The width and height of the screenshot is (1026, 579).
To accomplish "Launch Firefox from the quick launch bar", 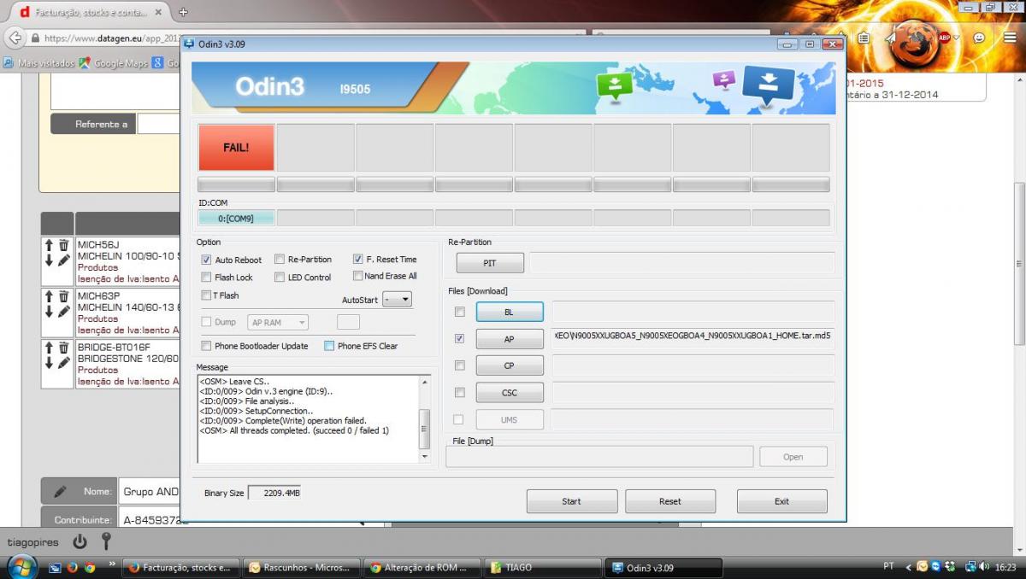I will tap(72, 566).
